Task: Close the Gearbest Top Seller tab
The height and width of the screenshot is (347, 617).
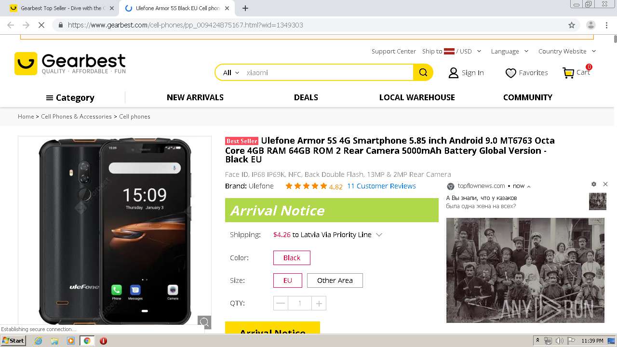Action: click(x=112, y=8)
